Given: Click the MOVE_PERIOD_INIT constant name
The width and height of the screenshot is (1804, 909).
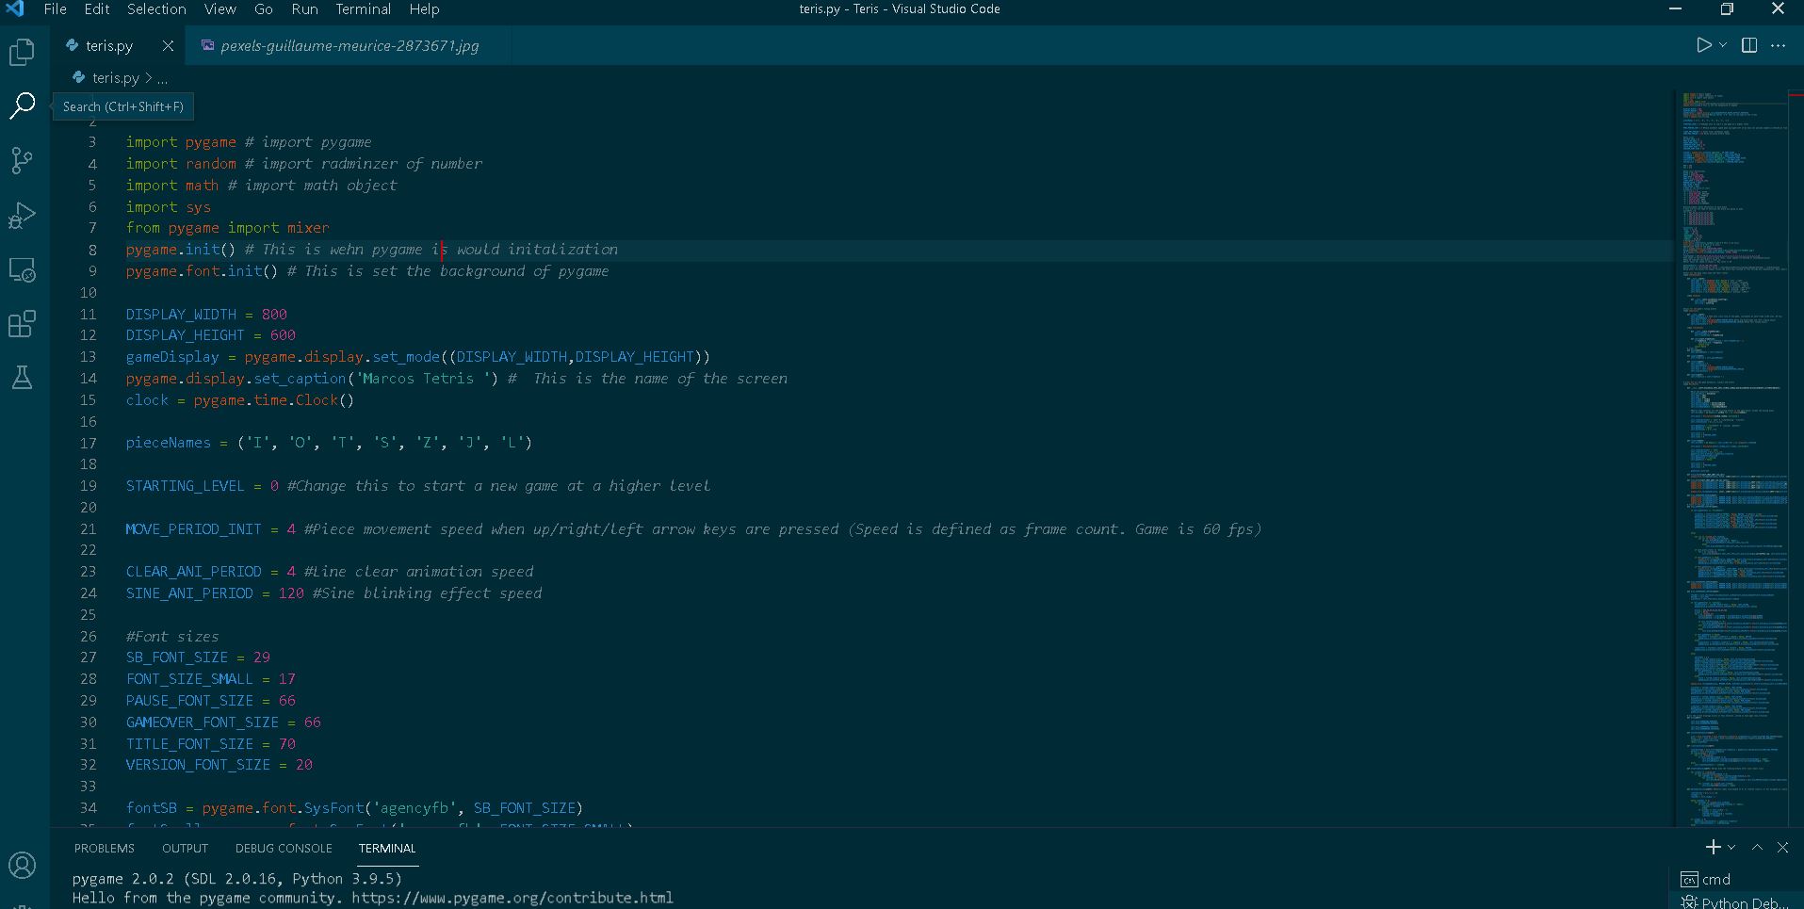Looking at the screenshot, I should [194, 529].
